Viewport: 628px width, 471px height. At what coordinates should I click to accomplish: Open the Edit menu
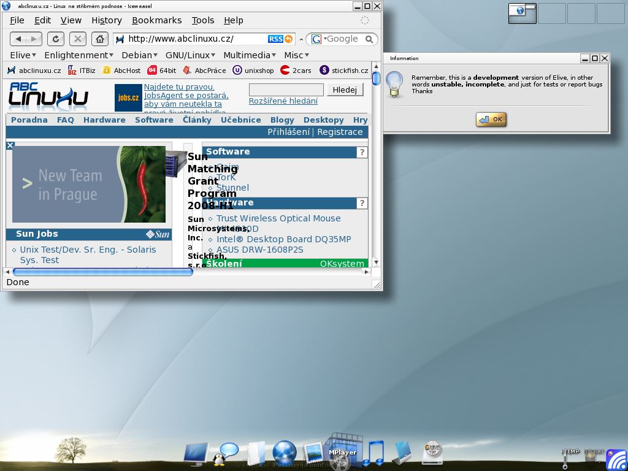(42, 20)
